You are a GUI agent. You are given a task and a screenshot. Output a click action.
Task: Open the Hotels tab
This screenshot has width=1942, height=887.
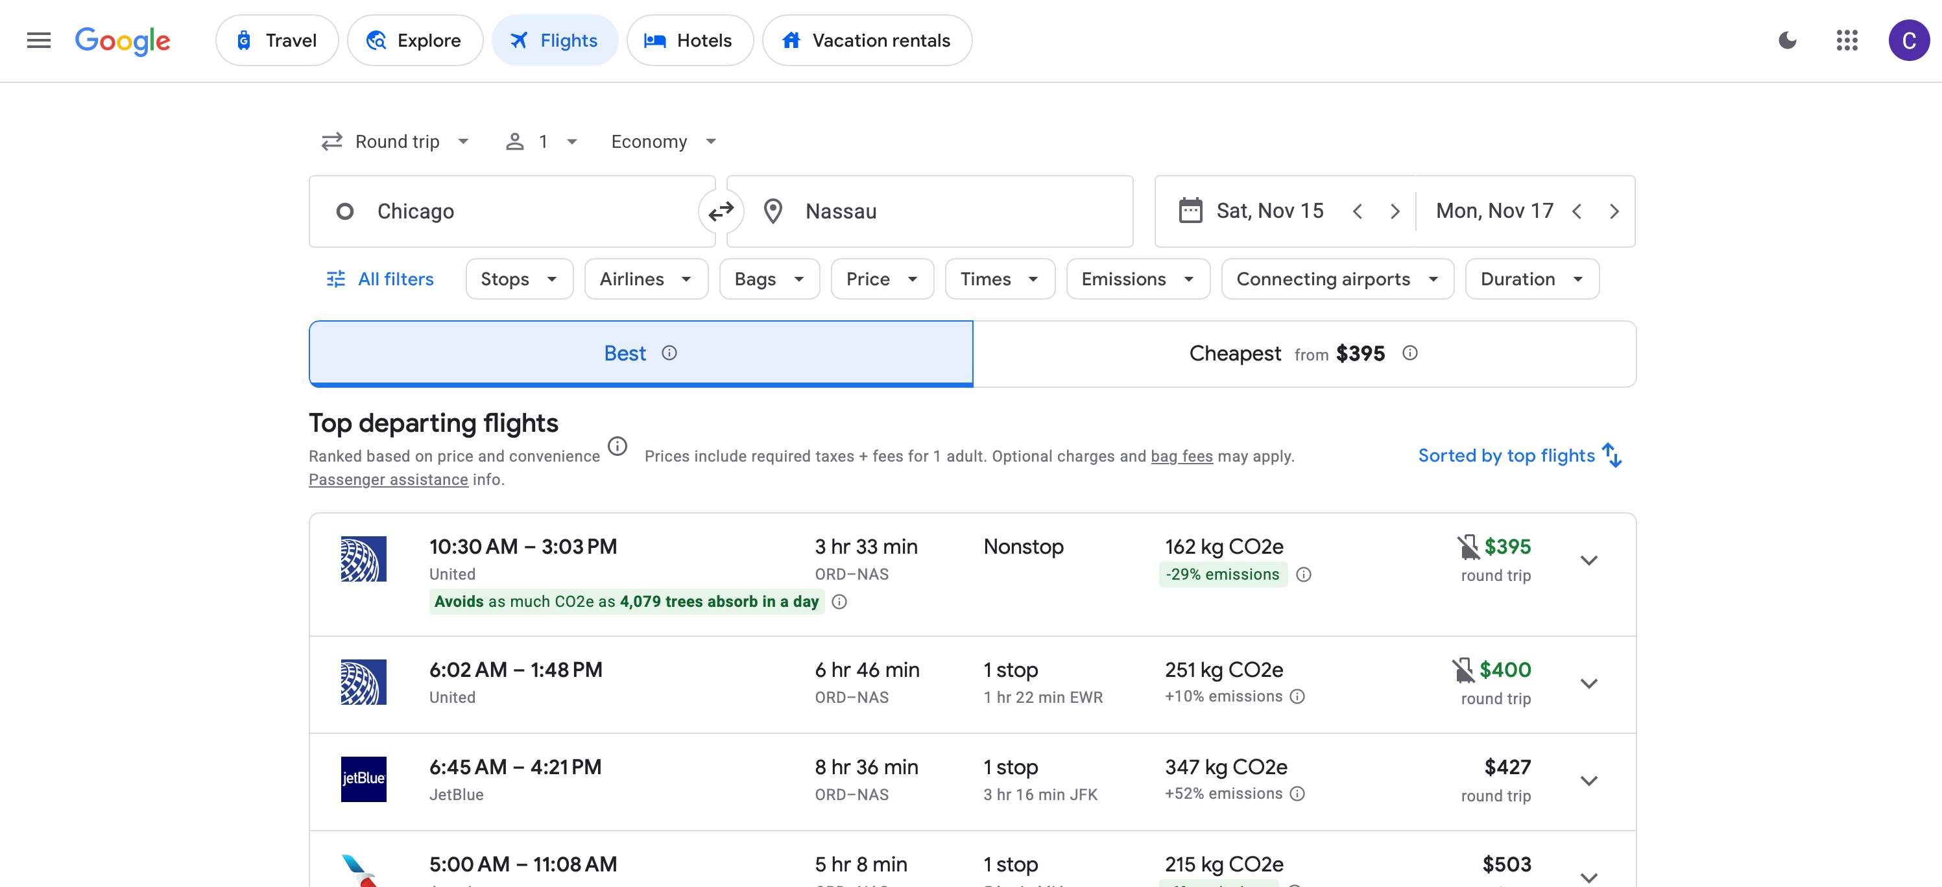click(x=689, y=41)
